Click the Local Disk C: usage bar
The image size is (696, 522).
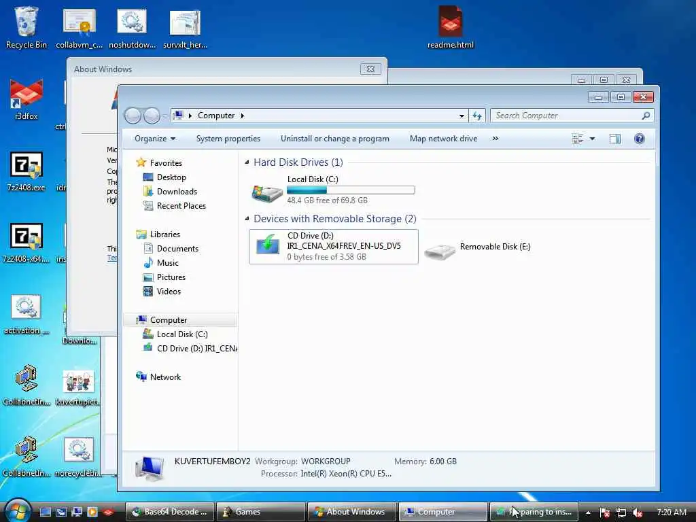pos(351,190)
